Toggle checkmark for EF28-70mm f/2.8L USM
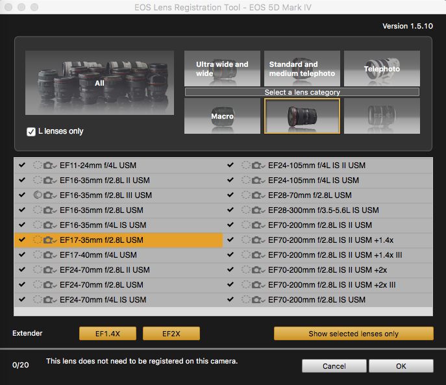446x385 pixels. tap(230, 195)
